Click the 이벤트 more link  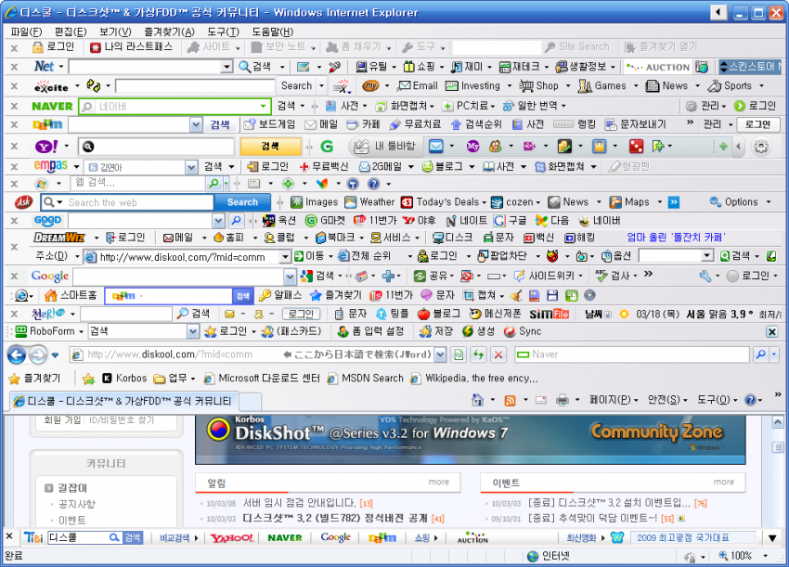click(724, 482)
